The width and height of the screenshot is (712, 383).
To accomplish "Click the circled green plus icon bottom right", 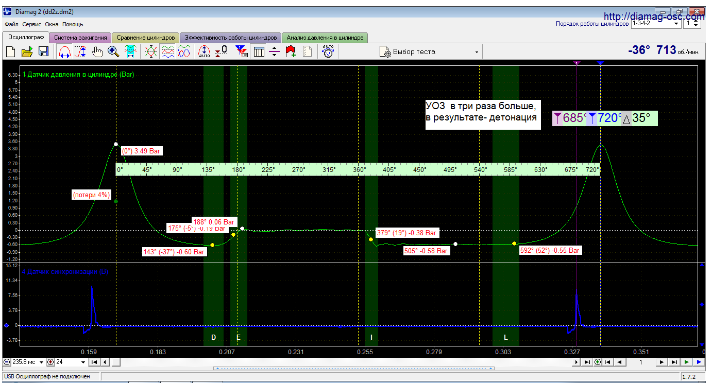I will point(597,362).
